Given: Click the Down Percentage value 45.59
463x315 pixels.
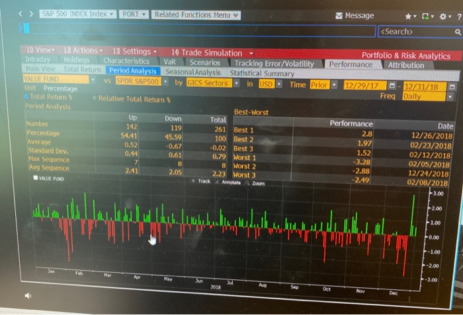Looking at the screenshot, I should pyautogui.click(x=173, y=137).
